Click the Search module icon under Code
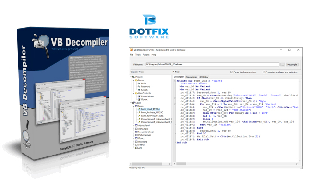 click(136, 145)
